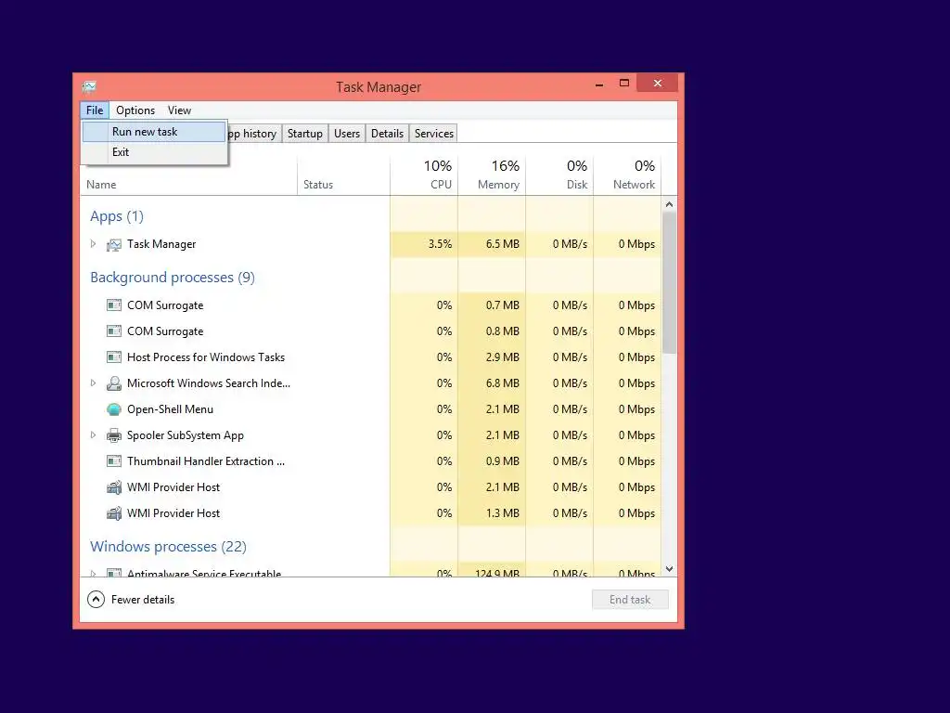Minimize the Task Manager window
Viewport: 950px width, 713px height.
599,84
